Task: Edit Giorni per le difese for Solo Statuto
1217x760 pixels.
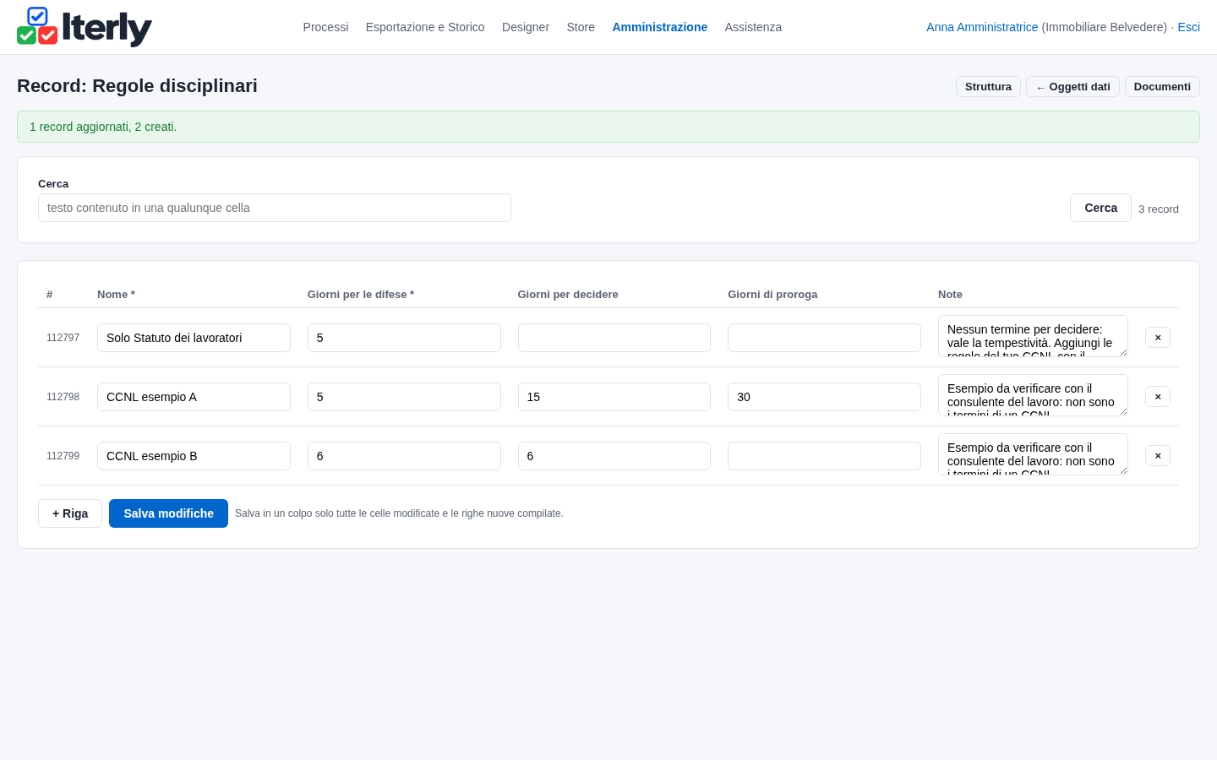Action: pyautogui.click(x=404, y=338)
